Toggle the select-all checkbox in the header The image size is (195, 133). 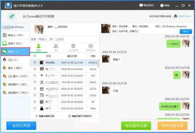[35, 56]
